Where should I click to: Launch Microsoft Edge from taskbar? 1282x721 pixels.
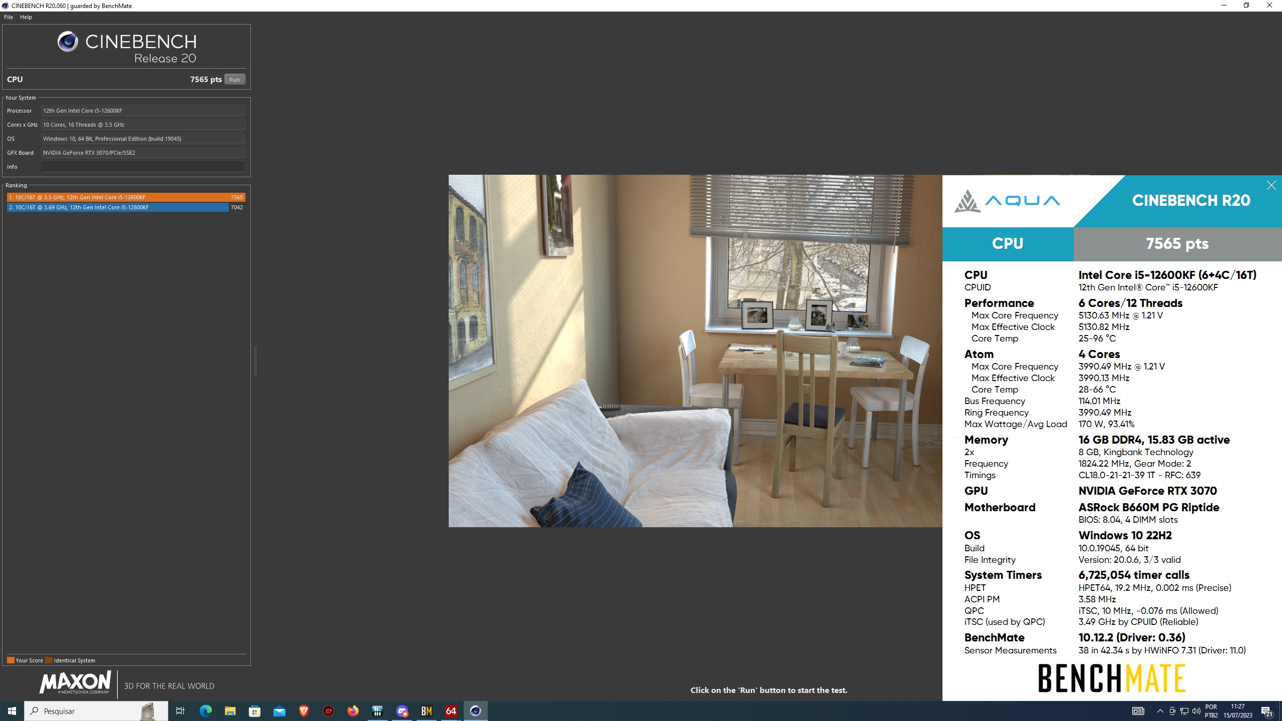[205, 711]
